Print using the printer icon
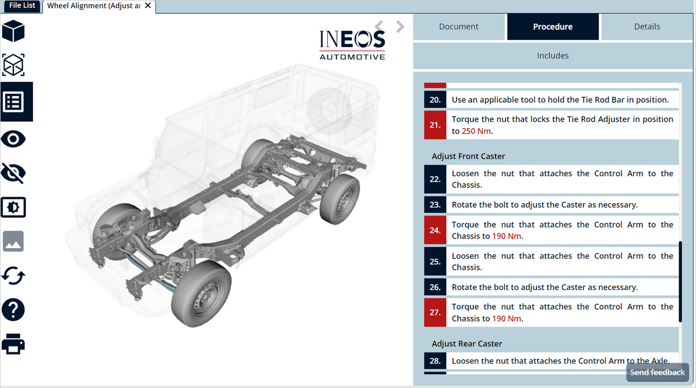 coord(13,344)
